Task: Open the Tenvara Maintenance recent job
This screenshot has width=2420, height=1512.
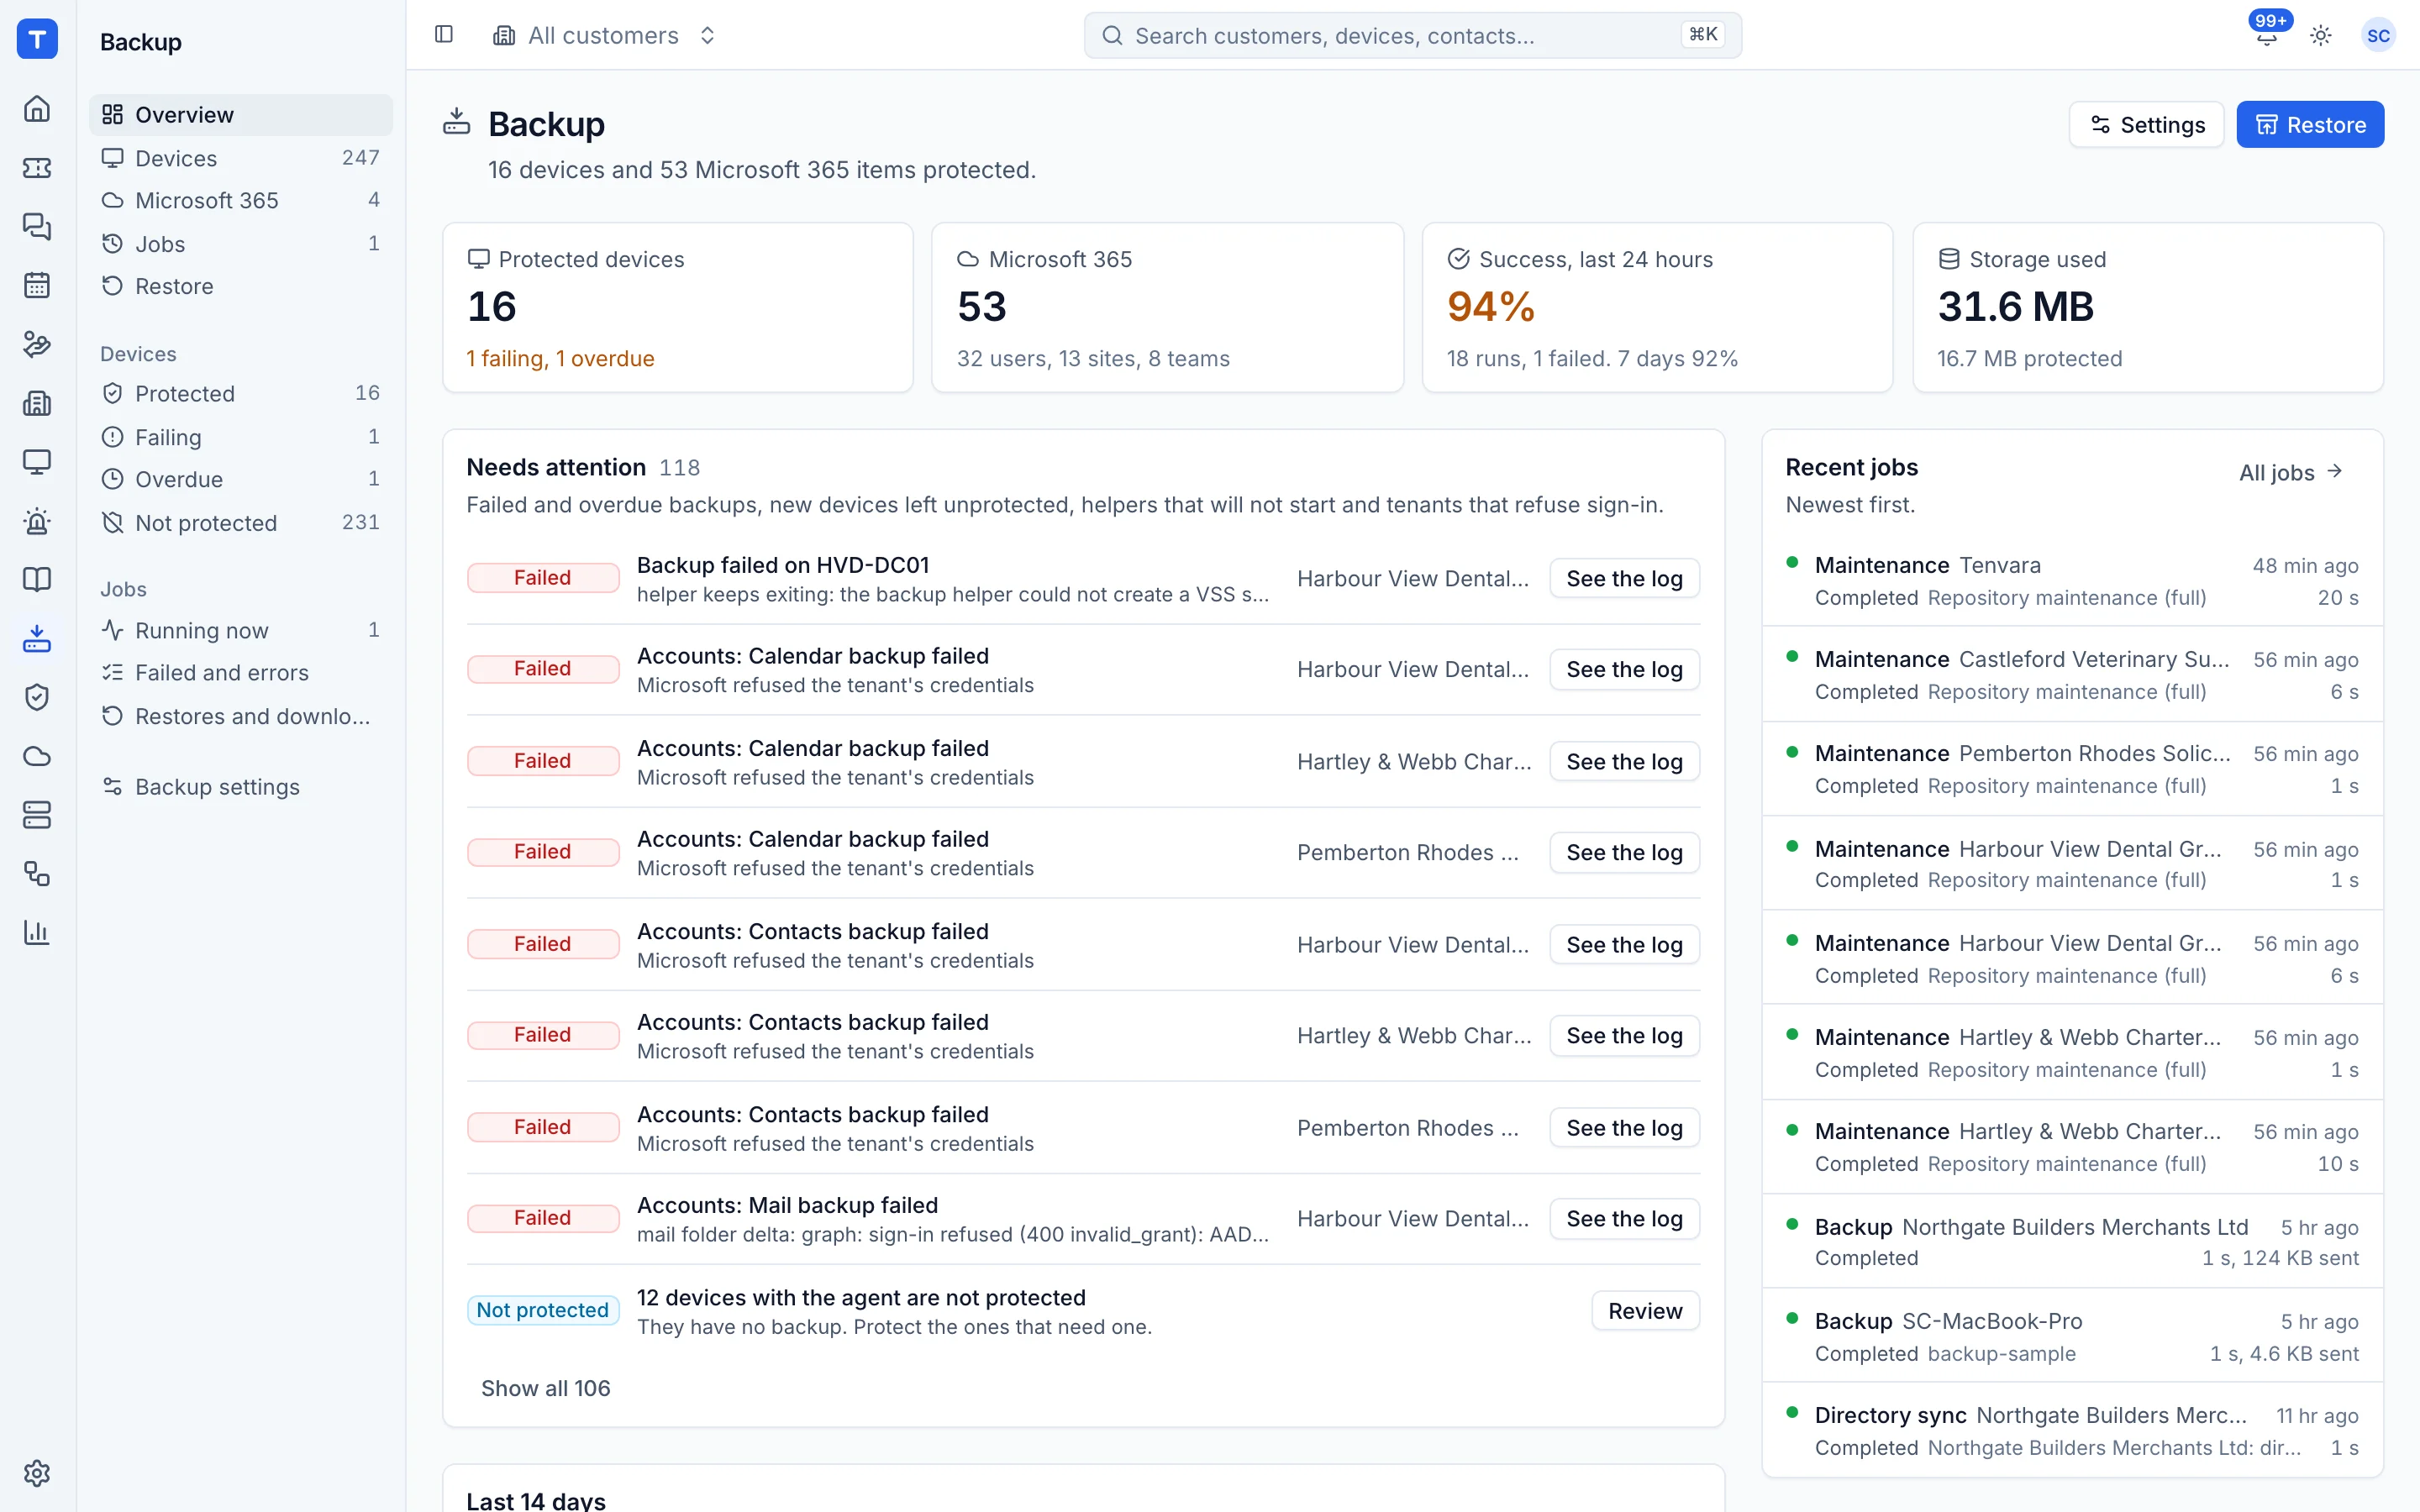Action: [2072, 581]
